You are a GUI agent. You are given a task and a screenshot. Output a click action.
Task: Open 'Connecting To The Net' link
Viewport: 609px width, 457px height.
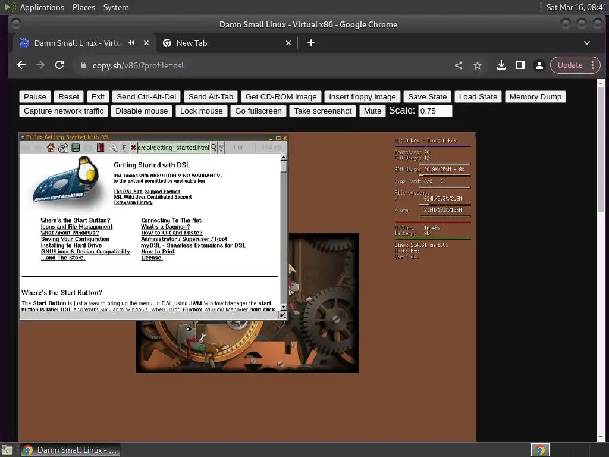pyautogui.click(x=171, y=220)
